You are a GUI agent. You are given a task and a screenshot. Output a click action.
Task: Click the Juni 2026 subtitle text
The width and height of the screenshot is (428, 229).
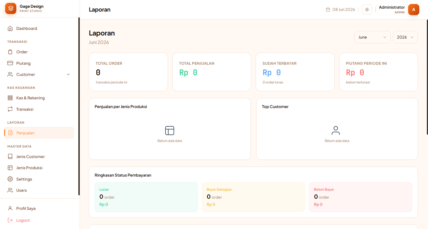tap(99, 42)
